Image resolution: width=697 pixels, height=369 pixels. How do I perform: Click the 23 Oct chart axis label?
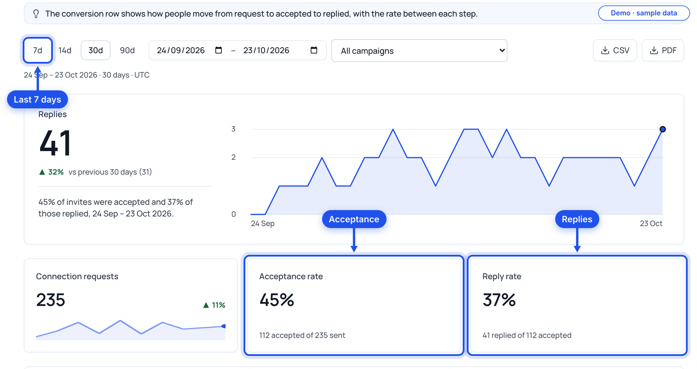click(651, 223)
